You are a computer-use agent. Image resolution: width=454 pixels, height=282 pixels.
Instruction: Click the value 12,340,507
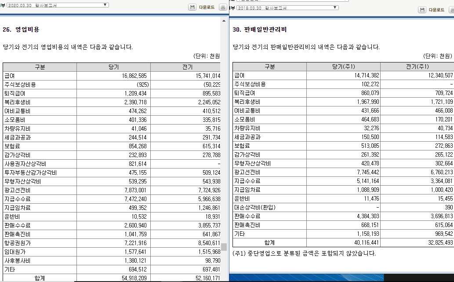pos(440,75)
